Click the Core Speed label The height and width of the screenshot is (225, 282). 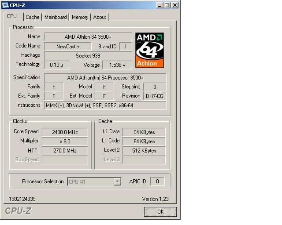26,131
